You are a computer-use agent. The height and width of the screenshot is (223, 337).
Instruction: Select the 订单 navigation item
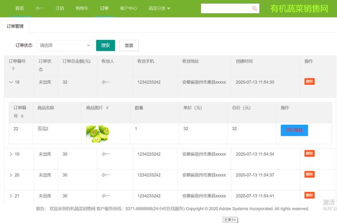104,8
